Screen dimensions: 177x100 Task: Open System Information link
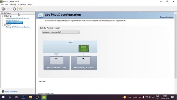coord(11,91)
